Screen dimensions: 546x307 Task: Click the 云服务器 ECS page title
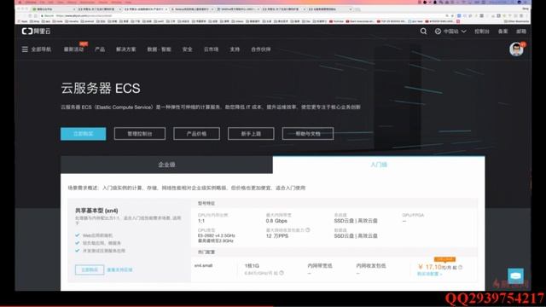point(101,89)
